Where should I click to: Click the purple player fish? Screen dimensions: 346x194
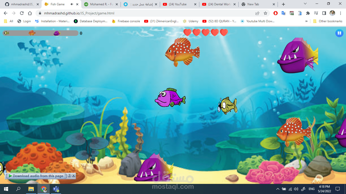170,98
